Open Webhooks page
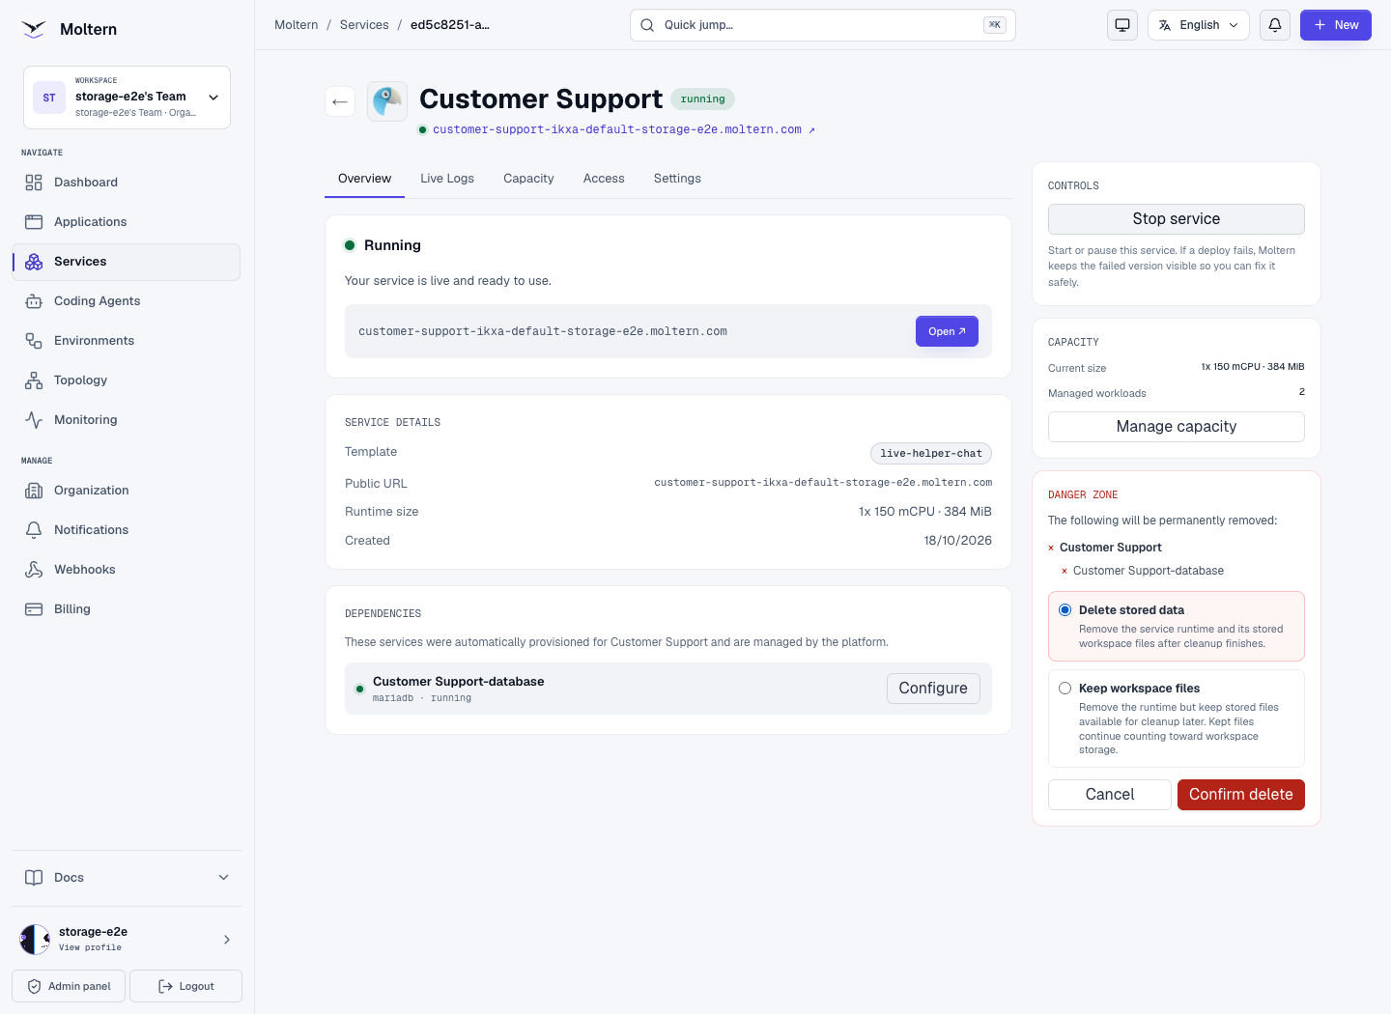Image resolution: width=1391 pixels, height=1014 pixels. (126, 570)
